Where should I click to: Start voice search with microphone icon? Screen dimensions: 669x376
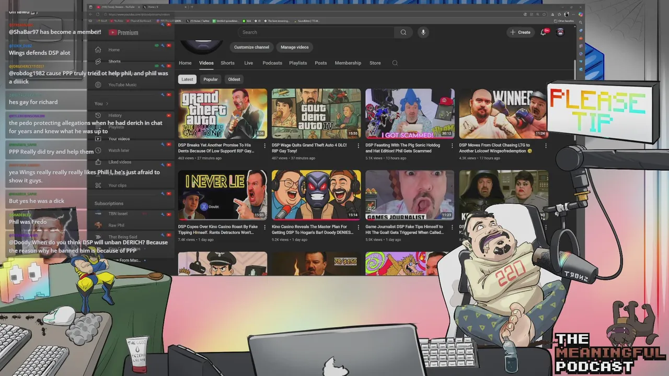pyautogui.click(x=423, y=32)
